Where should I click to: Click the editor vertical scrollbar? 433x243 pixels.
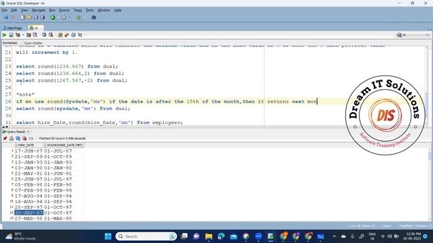pos(426,86)
